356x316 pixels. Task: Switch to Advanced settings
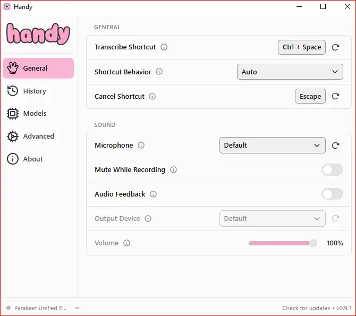tap(38, 136)
